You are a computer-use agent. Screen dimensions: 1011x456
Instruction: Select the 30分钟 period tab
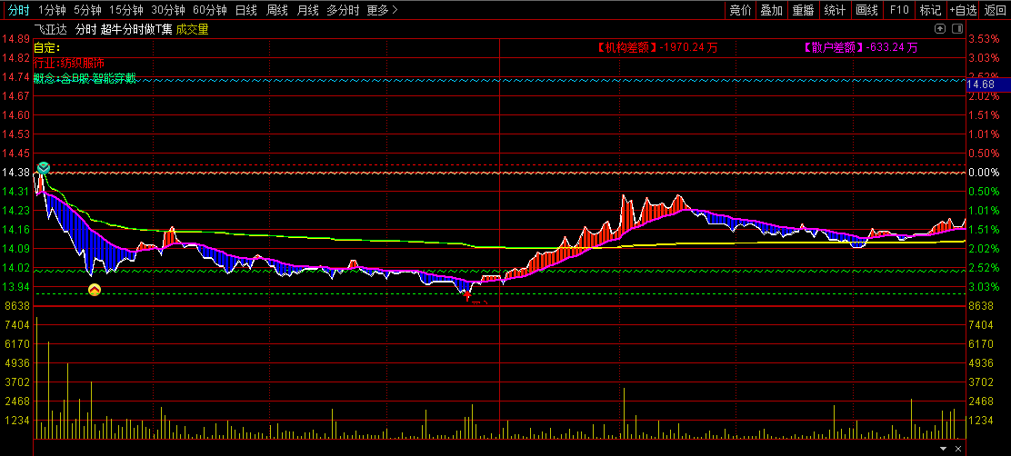click(x=167, y=10)
